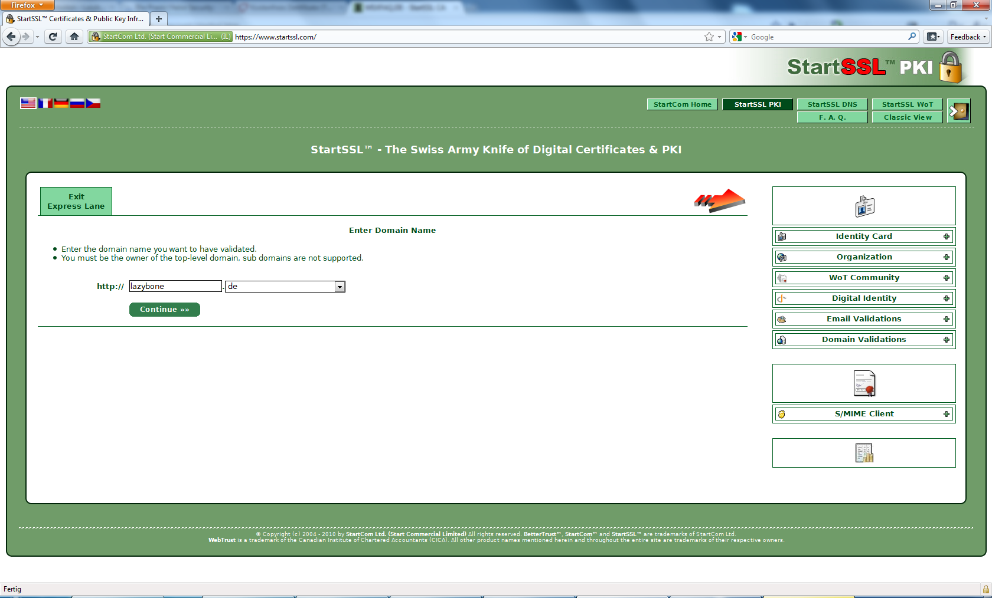Open the tool box panel icon

[x=864, y=453]
